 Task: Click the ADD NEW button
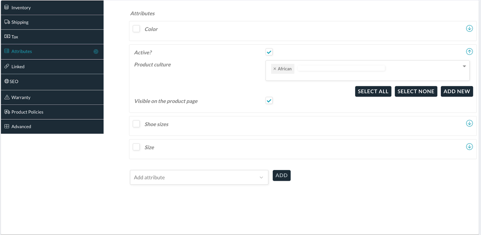457,91
